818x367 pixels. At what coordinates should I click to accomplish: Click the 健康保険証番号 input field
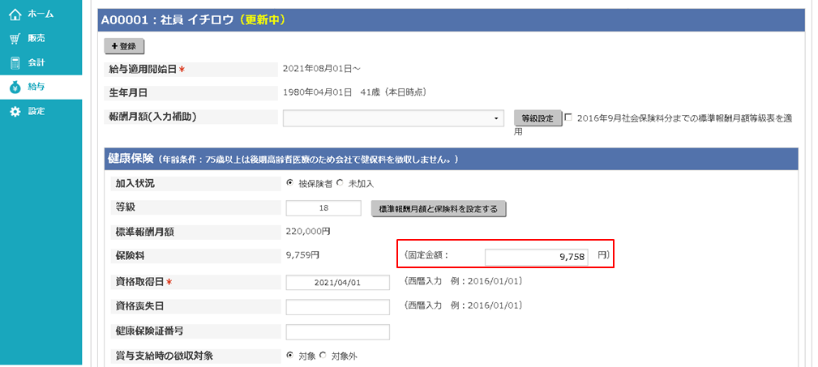click(x=337, y=331)
